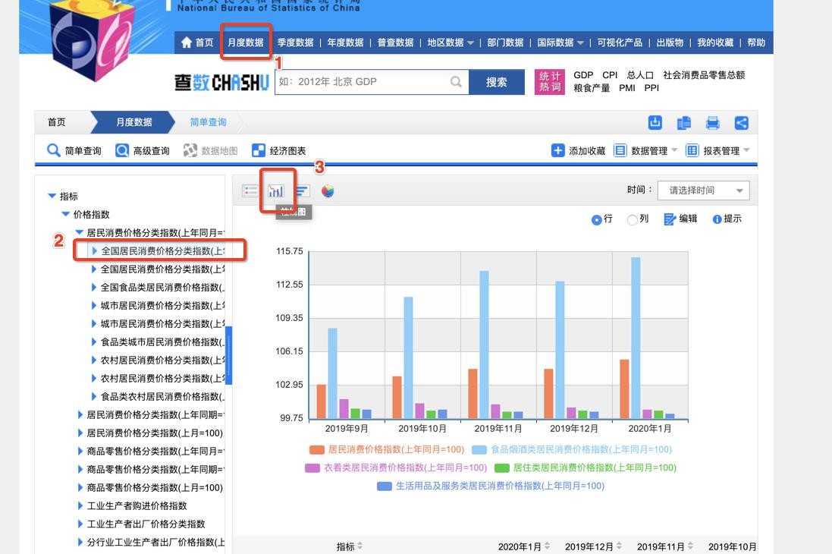Open the 时间 selection dropdown
The width and height of the screenshot is (832, 554).
click(x=703, y=190)
